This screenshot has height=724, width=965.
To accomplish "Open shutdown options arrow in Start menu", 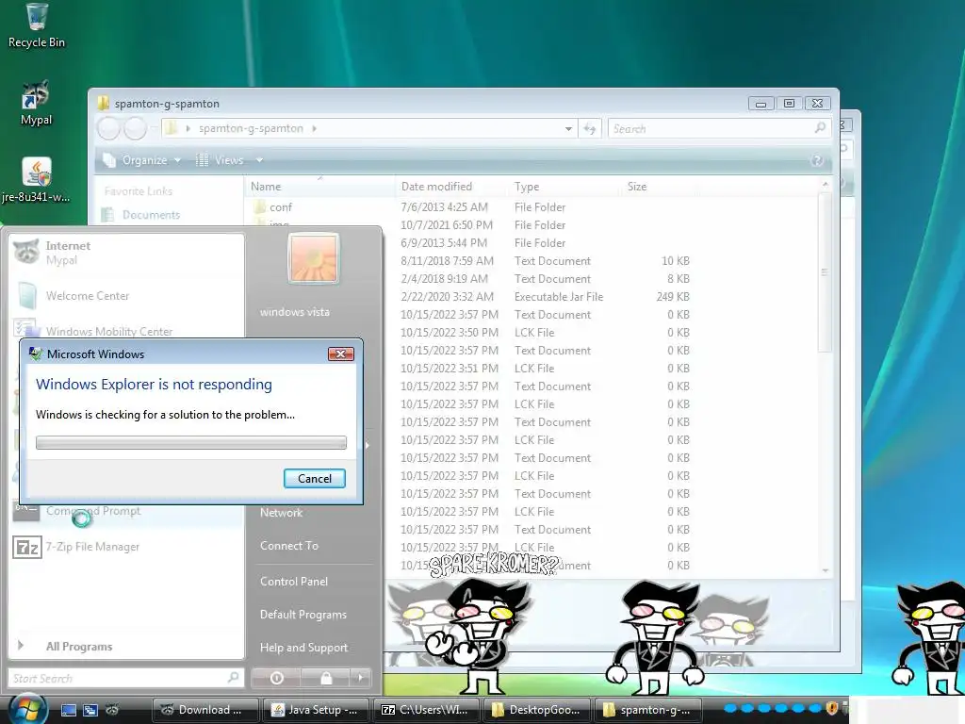I will (361, 678).
